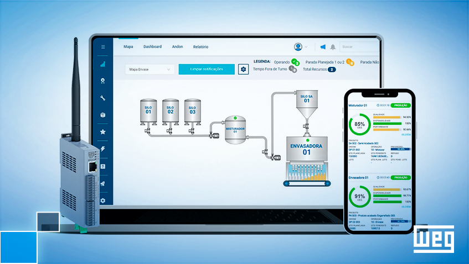The height and width of the screenshot is (264, 469).
Task: Open the map settings gear button
Action: (243, 69)
